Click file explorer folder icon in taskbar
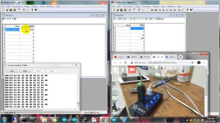Viewport: 220px width, 123px height. pyautogui.click(x=44, y=120)
